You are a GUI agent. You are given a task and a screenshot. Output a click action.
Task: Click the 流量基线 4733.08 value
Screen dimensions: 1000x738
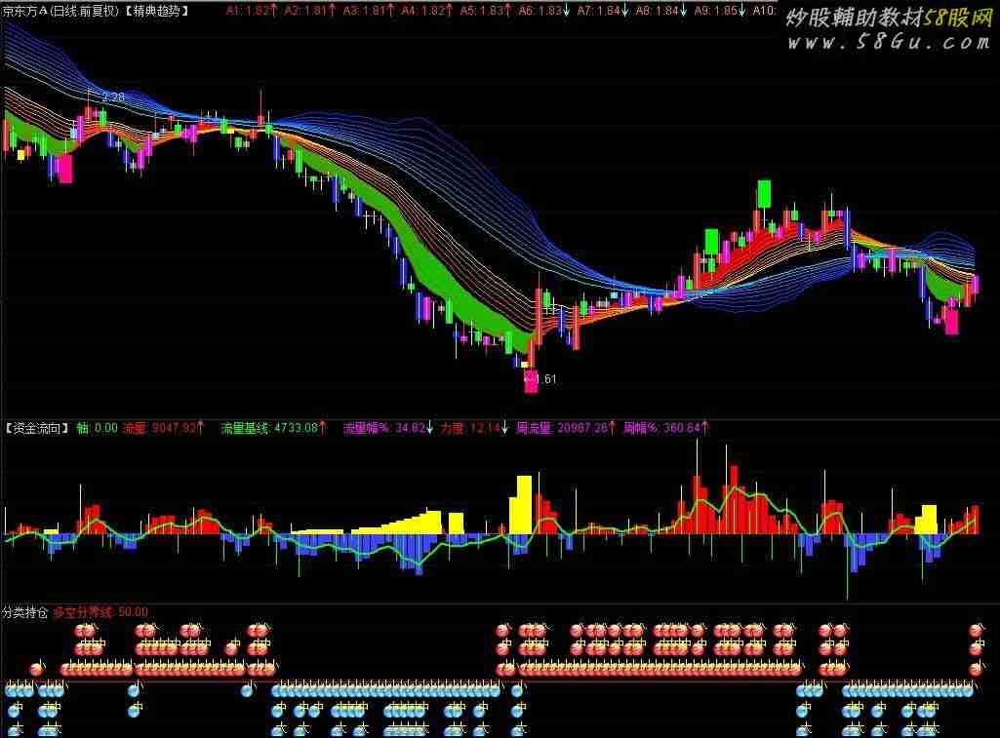[273, 428]
